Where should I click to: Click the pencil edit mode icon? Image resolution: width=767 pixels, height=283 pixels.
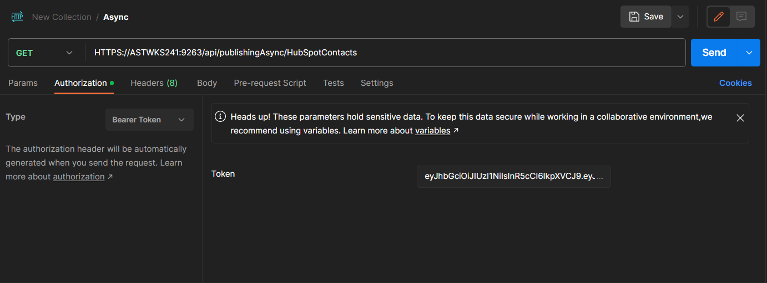719,17
